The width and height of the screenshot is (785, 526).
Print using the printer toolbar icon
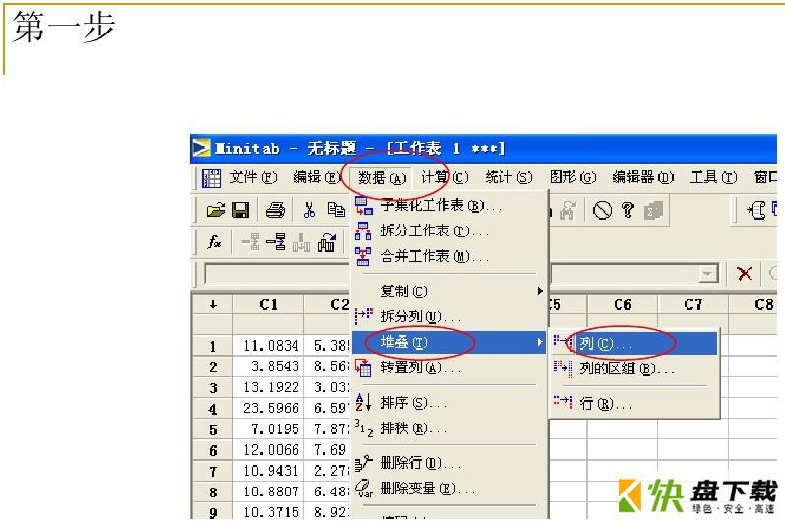click(275, 210)
